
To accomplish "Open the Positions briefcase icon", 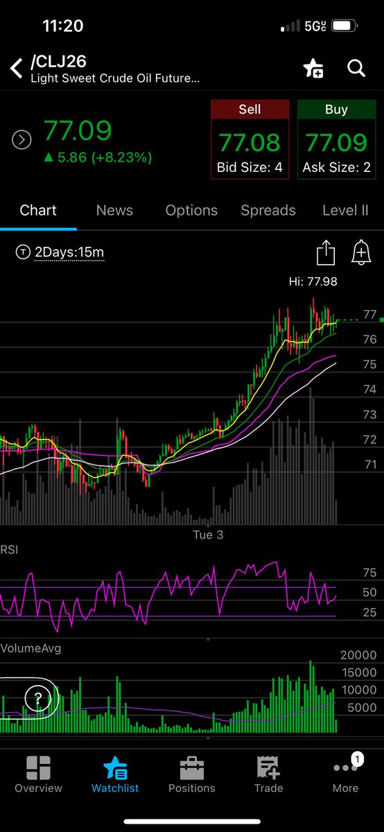I will pos(192,774).
